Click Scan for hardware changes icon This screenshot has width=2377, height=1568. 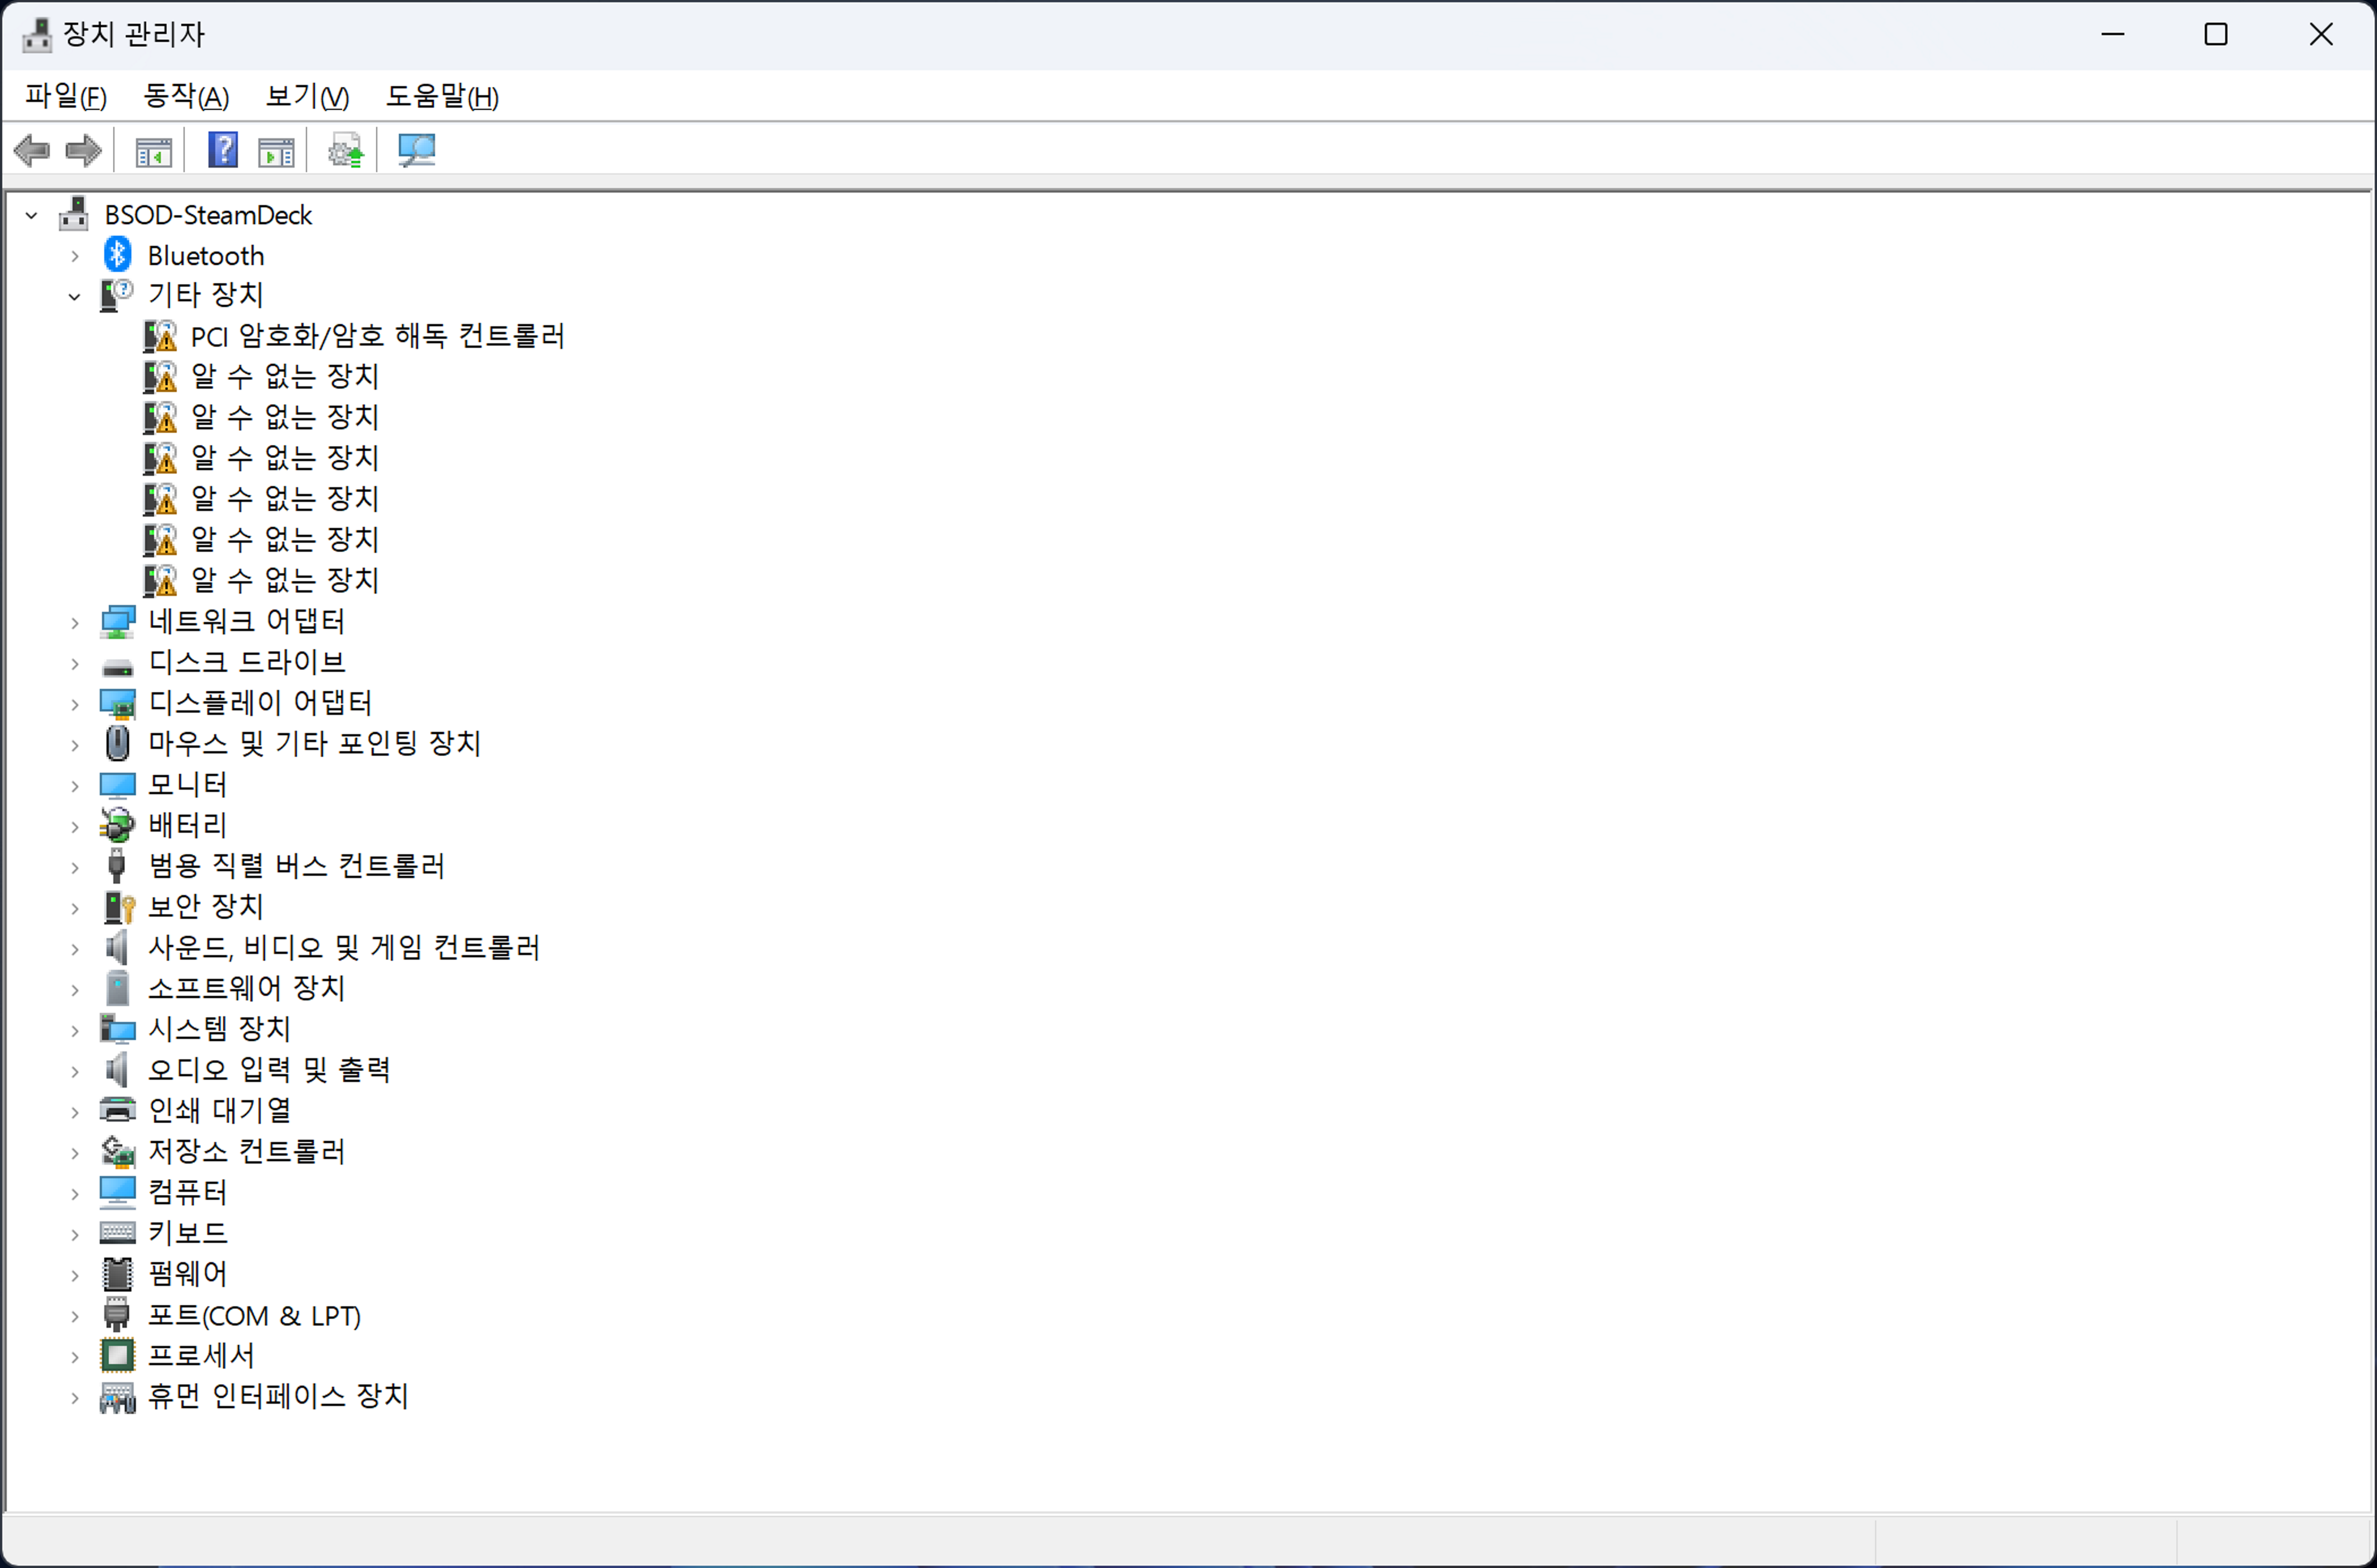point(416,151)
